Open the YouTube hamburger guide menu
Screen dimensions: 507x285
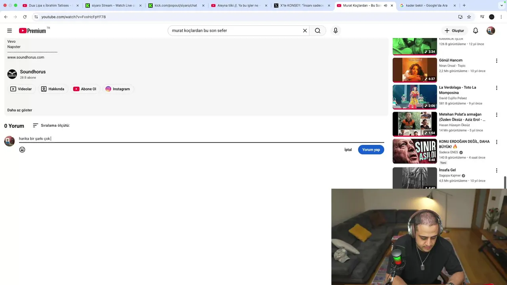[x=10, y=30]
